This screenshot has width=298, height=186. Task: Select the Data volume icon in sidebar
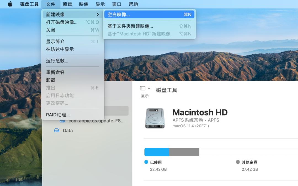click(x=57, y=130)
